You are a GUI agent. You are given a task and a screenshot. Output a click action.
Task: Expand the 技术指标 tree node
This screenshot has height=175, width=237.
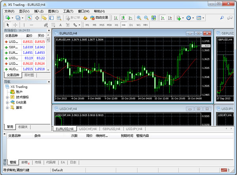tap(8, 97)
